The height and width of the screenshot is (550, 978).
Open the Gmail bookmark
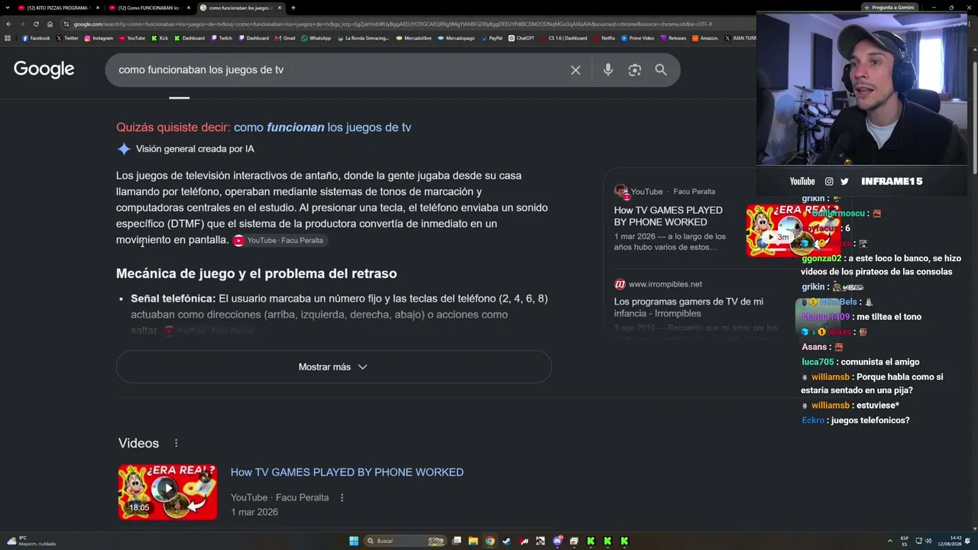coord(286,38)
